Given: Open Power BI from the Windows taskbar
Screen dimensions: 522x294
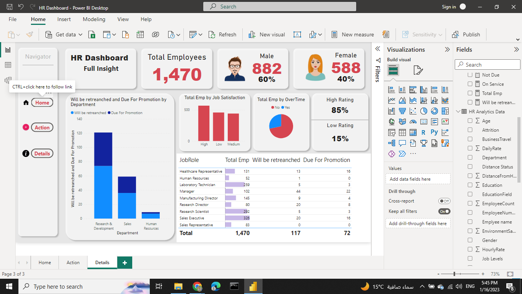Looking at the screenshot, I should tap(253, 286).
